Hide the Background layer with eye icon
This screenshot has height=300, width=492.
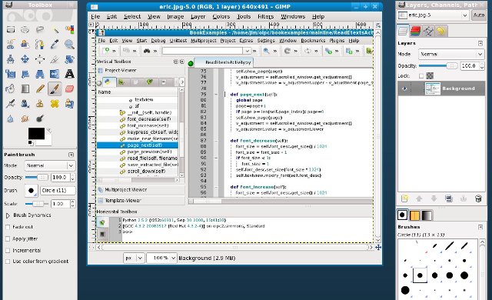pos(404,88)
